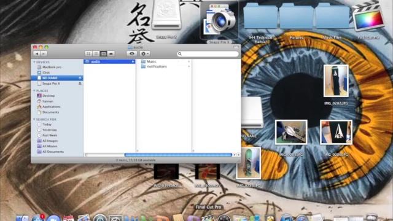Select the green snowboard photo thumbnail

click(x=248, y=163)
